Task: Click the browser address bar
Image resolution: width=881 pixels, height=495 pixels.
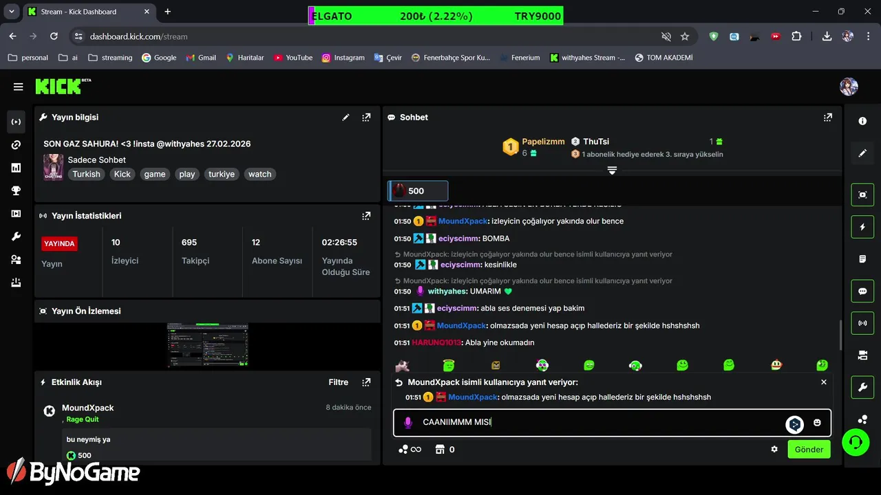Action: point(365,36)
